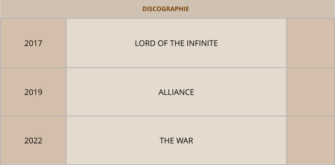Open the LORD OF THE INFINITE album
This screenshot has height=165, width=335.
pyautogui.click(x=176, y=43)
